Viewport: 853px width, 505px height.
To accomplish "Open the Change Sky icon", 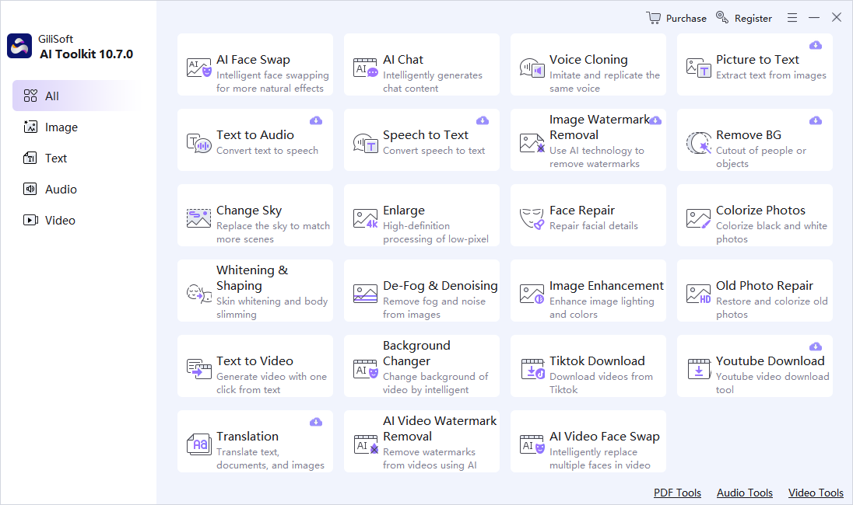I will point(198,218).
